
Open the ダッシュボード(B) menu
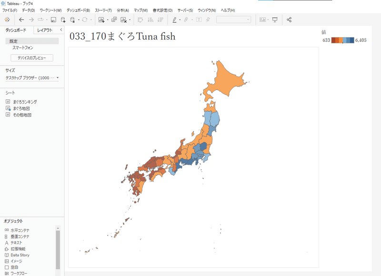[78, 10]
